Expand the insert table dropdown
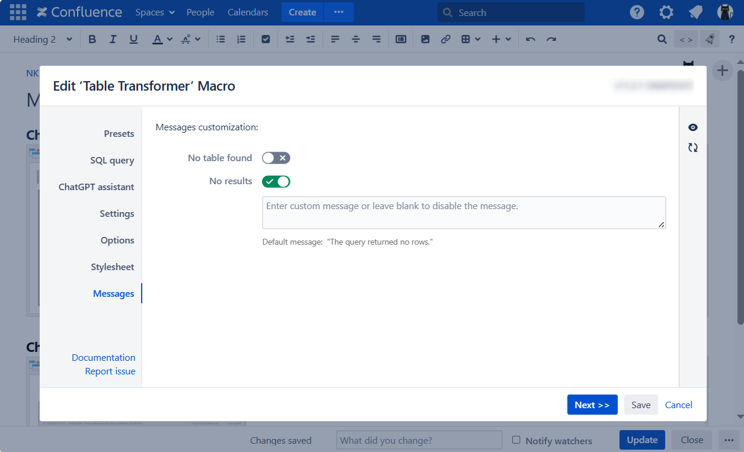Screen dimensions: 744x452 (x=471, y=39)
